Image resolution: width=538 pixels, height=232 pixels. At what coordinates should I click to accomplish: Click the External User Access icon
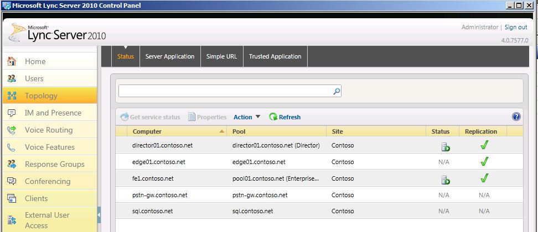coord(12,220)
